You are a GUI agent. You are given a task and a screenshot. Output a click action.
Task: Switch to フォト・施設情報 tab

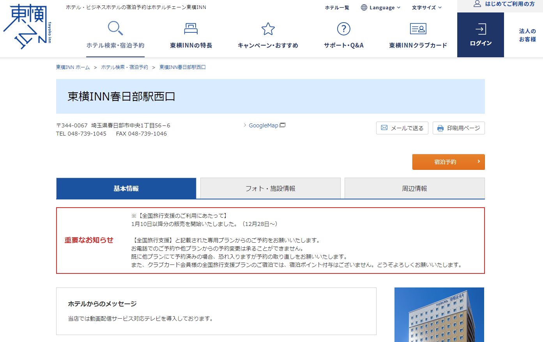(271, 189)
